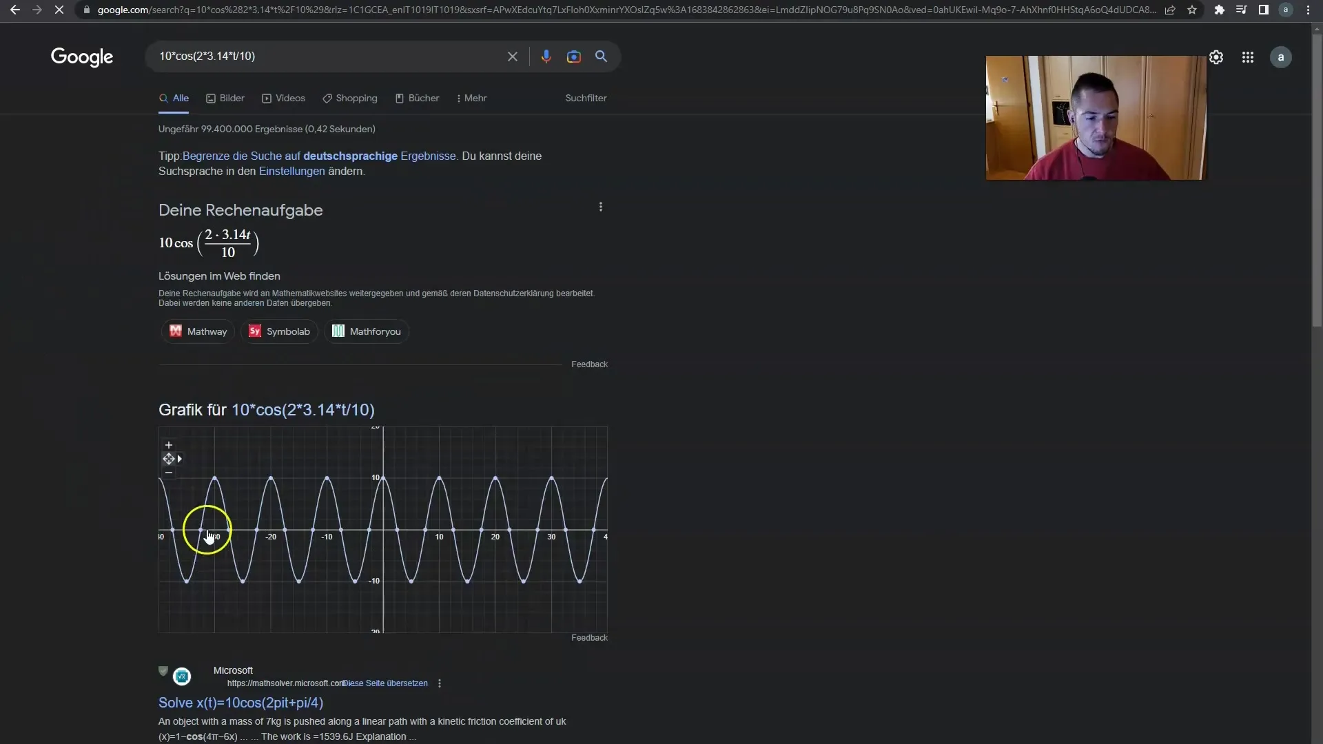
Task: Click the browser forward arrow
Action: 37,10
